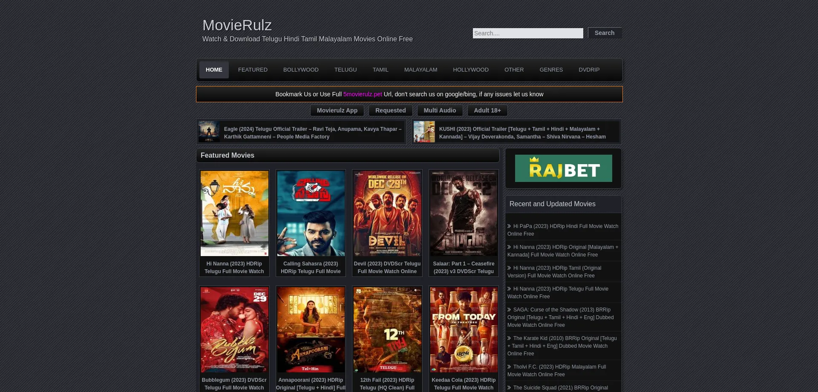Open the Bollywood menu item
Viewport: 818px width, 392px height.
pos(301,70)
